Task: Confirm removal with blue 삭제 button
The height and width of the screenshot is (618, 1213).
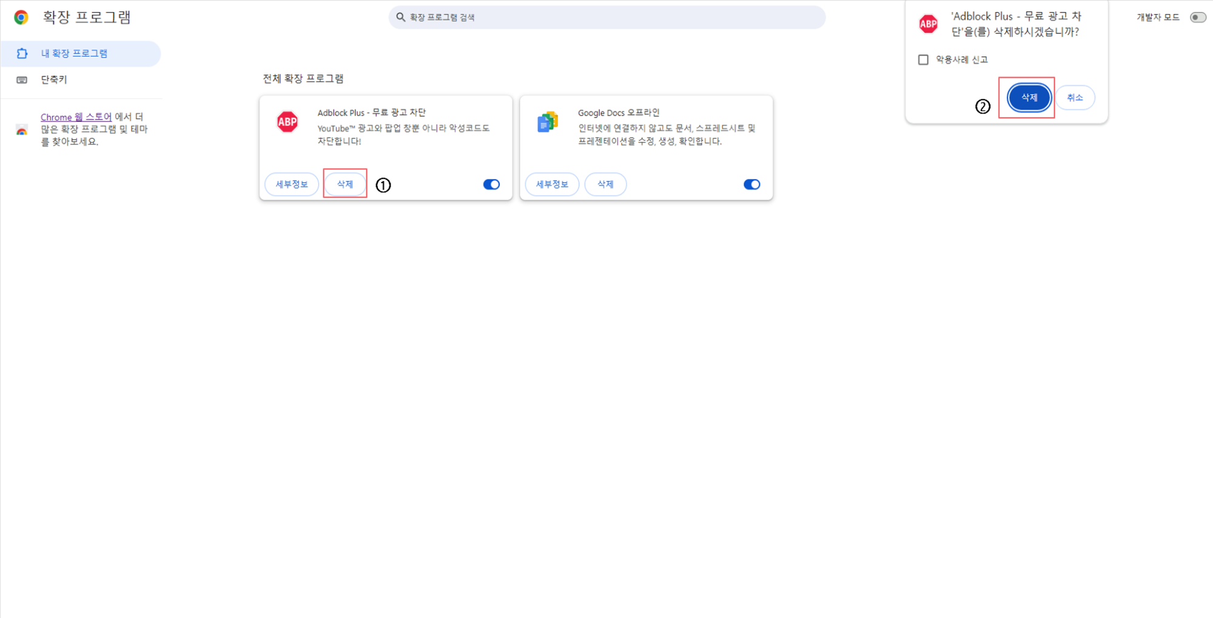Action: tap(1029, 98)
